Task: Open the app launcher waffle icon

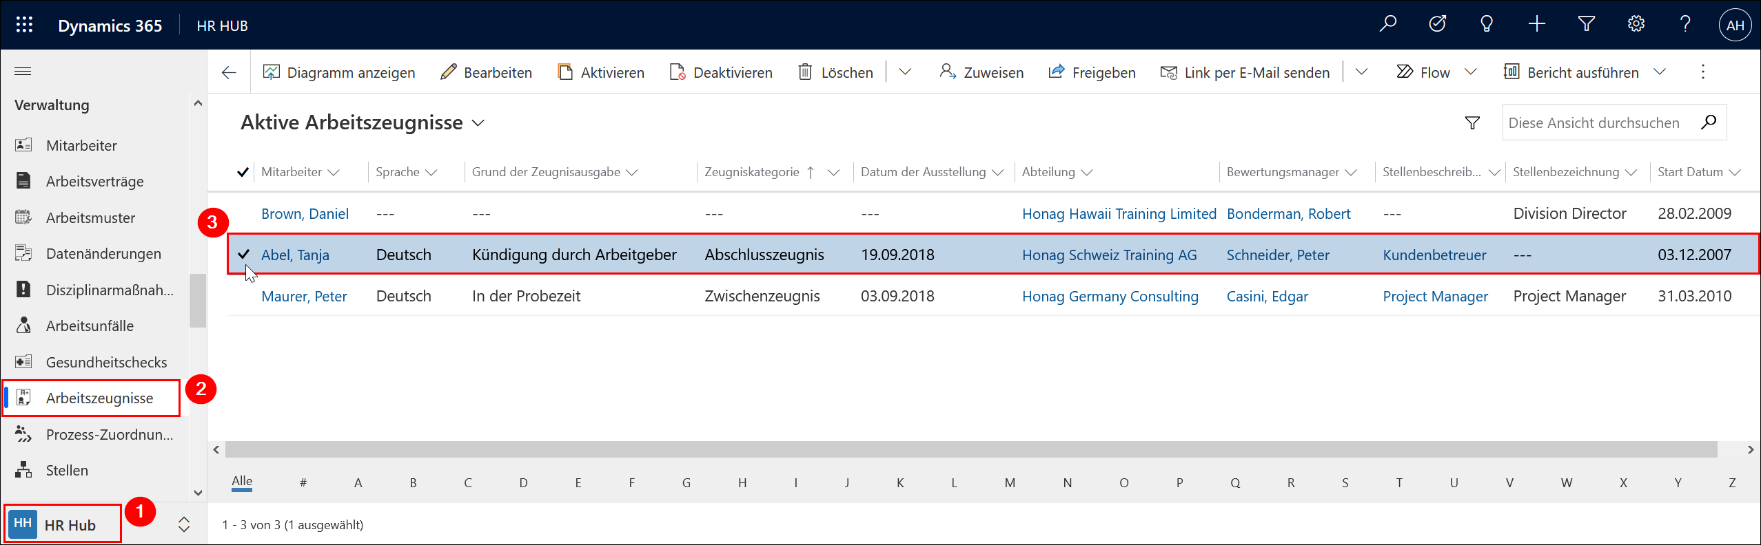Action: pyautogui.click(x=24, y=25)
